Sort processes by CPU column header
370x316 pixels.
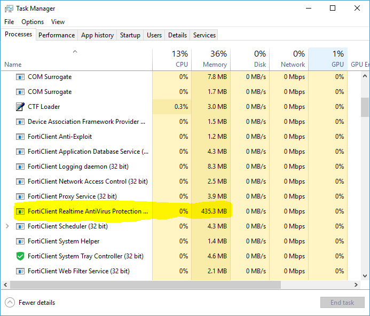click(171, 59)
